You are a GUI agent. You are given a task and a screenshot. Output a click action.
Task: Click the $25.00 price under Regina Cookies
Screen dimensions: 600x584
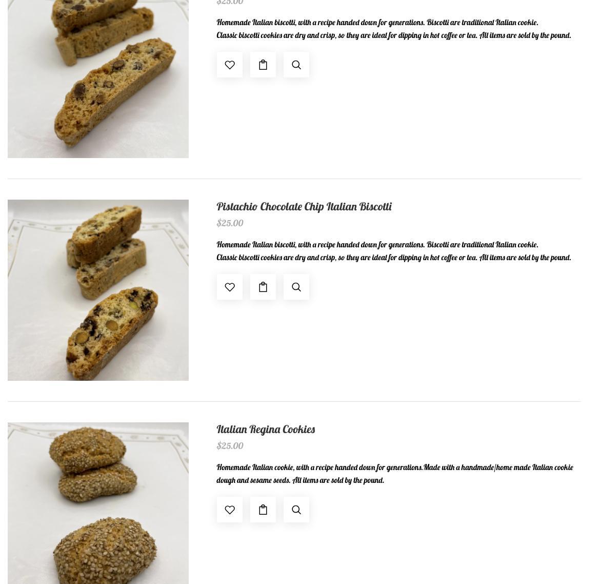pyautogui.click(x=230, y=446)
